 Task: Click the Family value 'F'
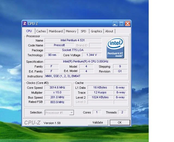[x=52, y=66]
